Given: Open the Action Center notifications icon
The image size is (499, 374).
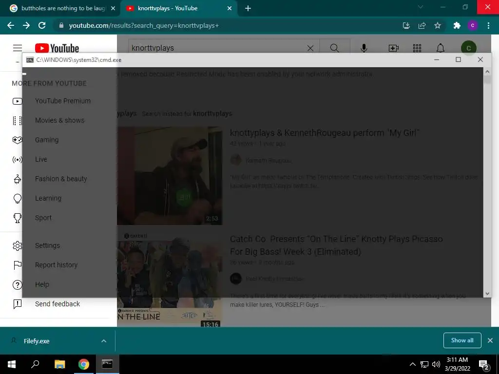Looking at the screenshot, I should pyautogui.click(x=484, y=365).
